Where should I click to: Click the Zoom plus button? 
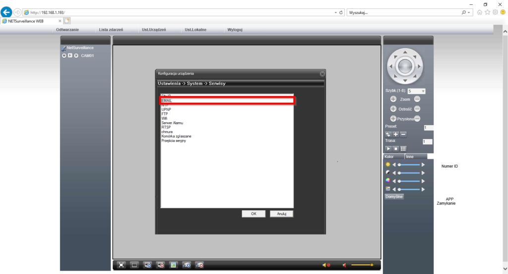tap(393, 99)
